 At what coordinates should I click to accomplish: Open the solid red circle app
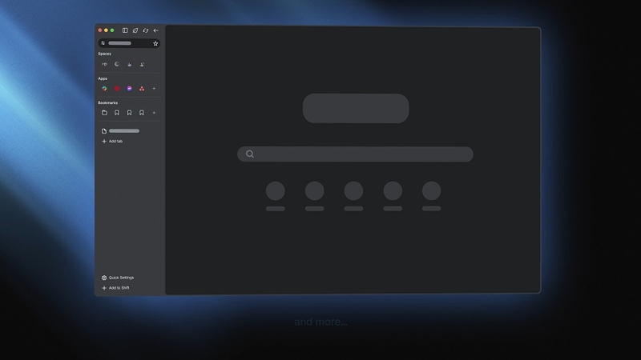(x=117, y=89)
